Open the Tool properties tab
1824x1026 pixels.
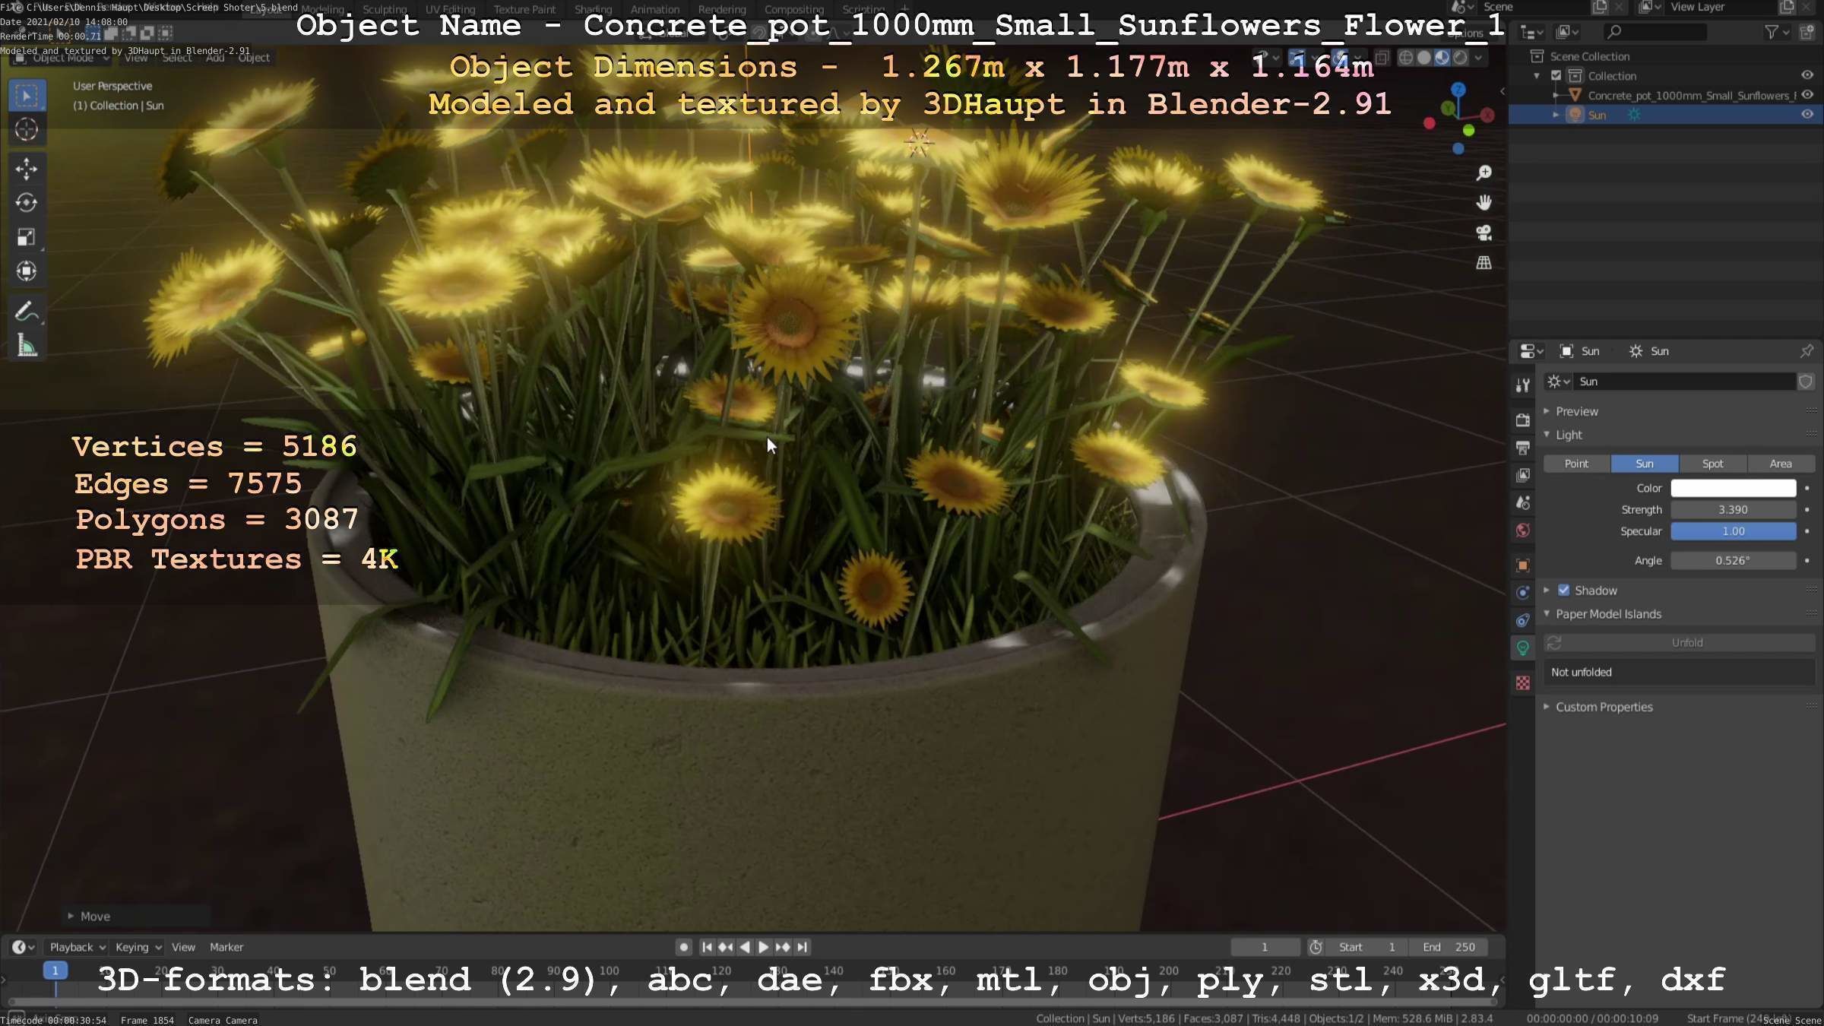pos(1522,385)
